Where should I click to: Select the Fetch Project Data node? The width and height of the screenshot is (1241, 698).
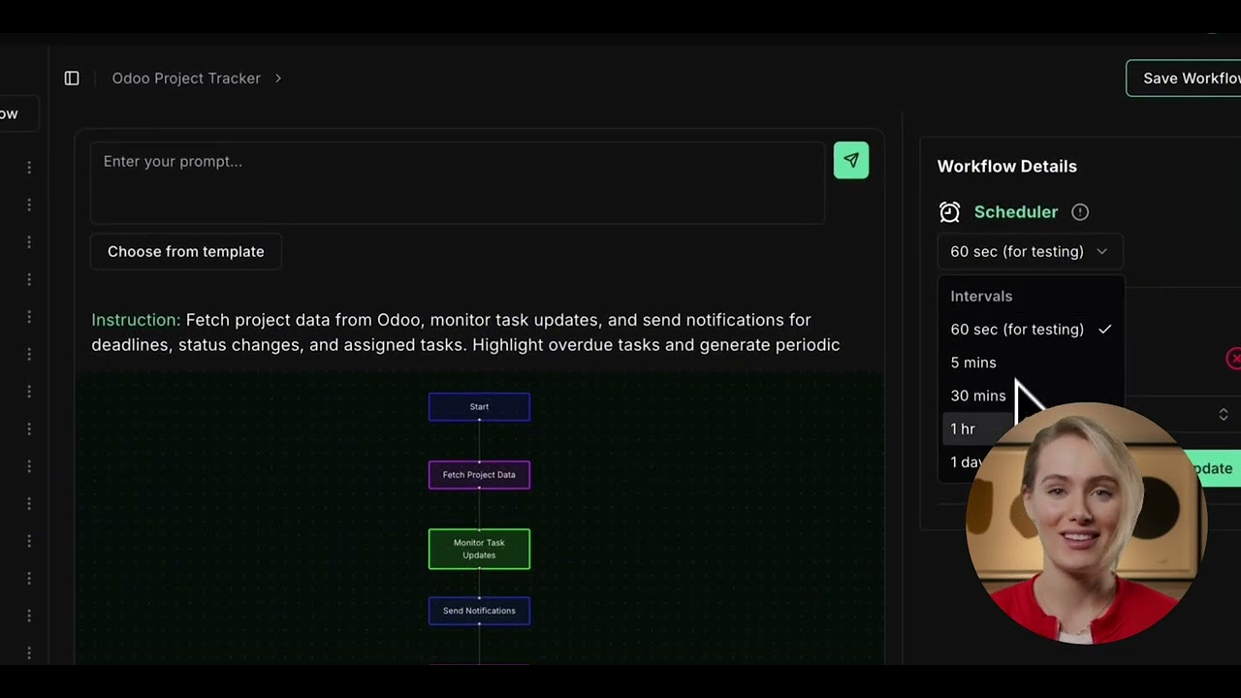pyautogui.click(x=479, y=475)
